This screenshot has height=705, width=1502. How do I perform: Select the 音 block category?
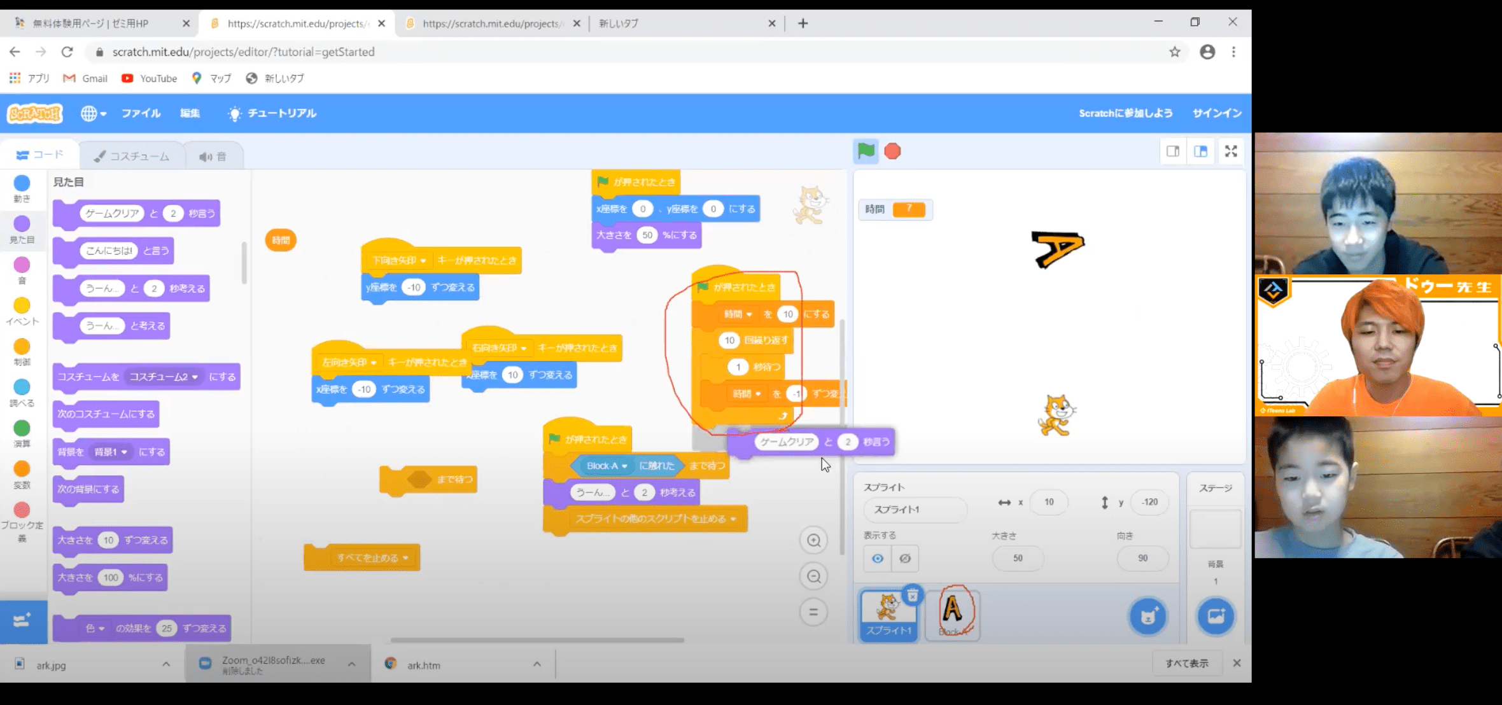[22, 270]
